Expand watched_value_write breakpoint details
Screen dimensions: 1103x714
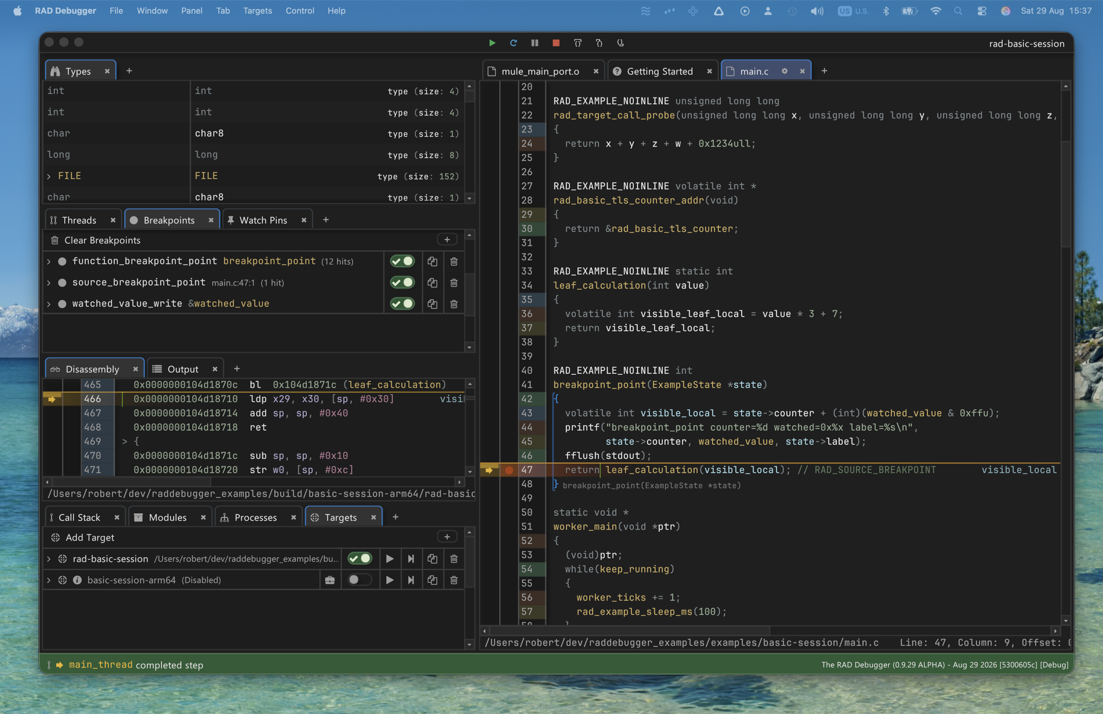[49, 304]
